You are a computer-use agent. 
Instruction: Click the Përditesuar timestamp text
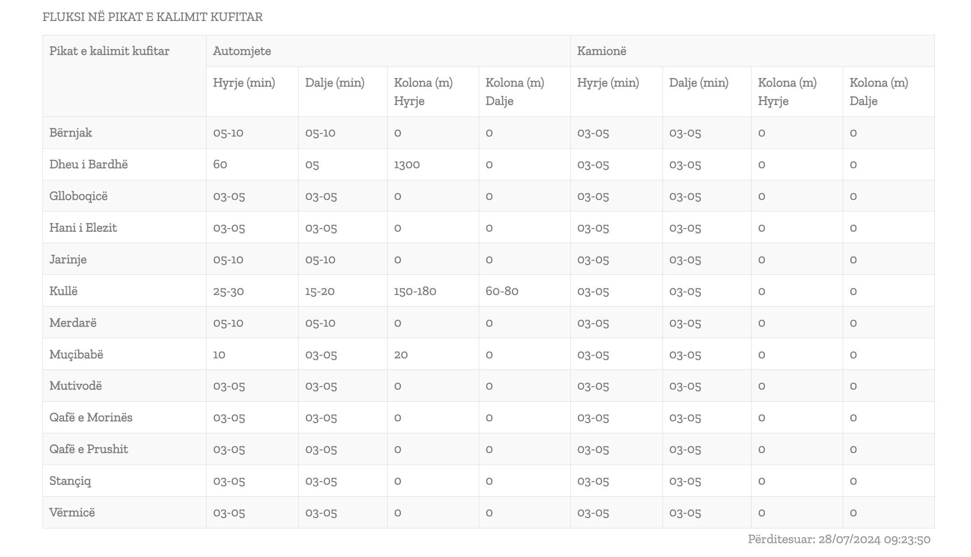click(839, 539)
